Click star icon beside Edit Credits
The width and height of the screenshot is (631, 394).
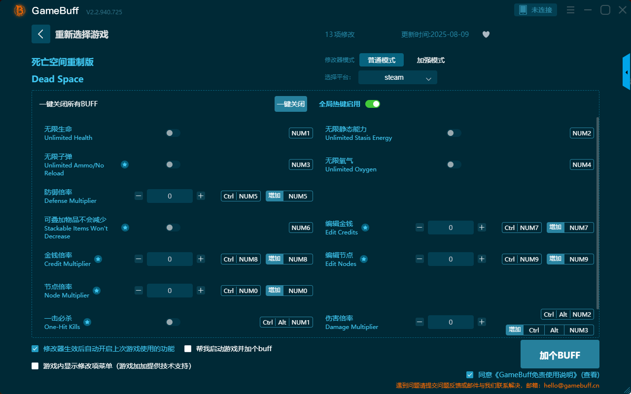coord(365,228)
